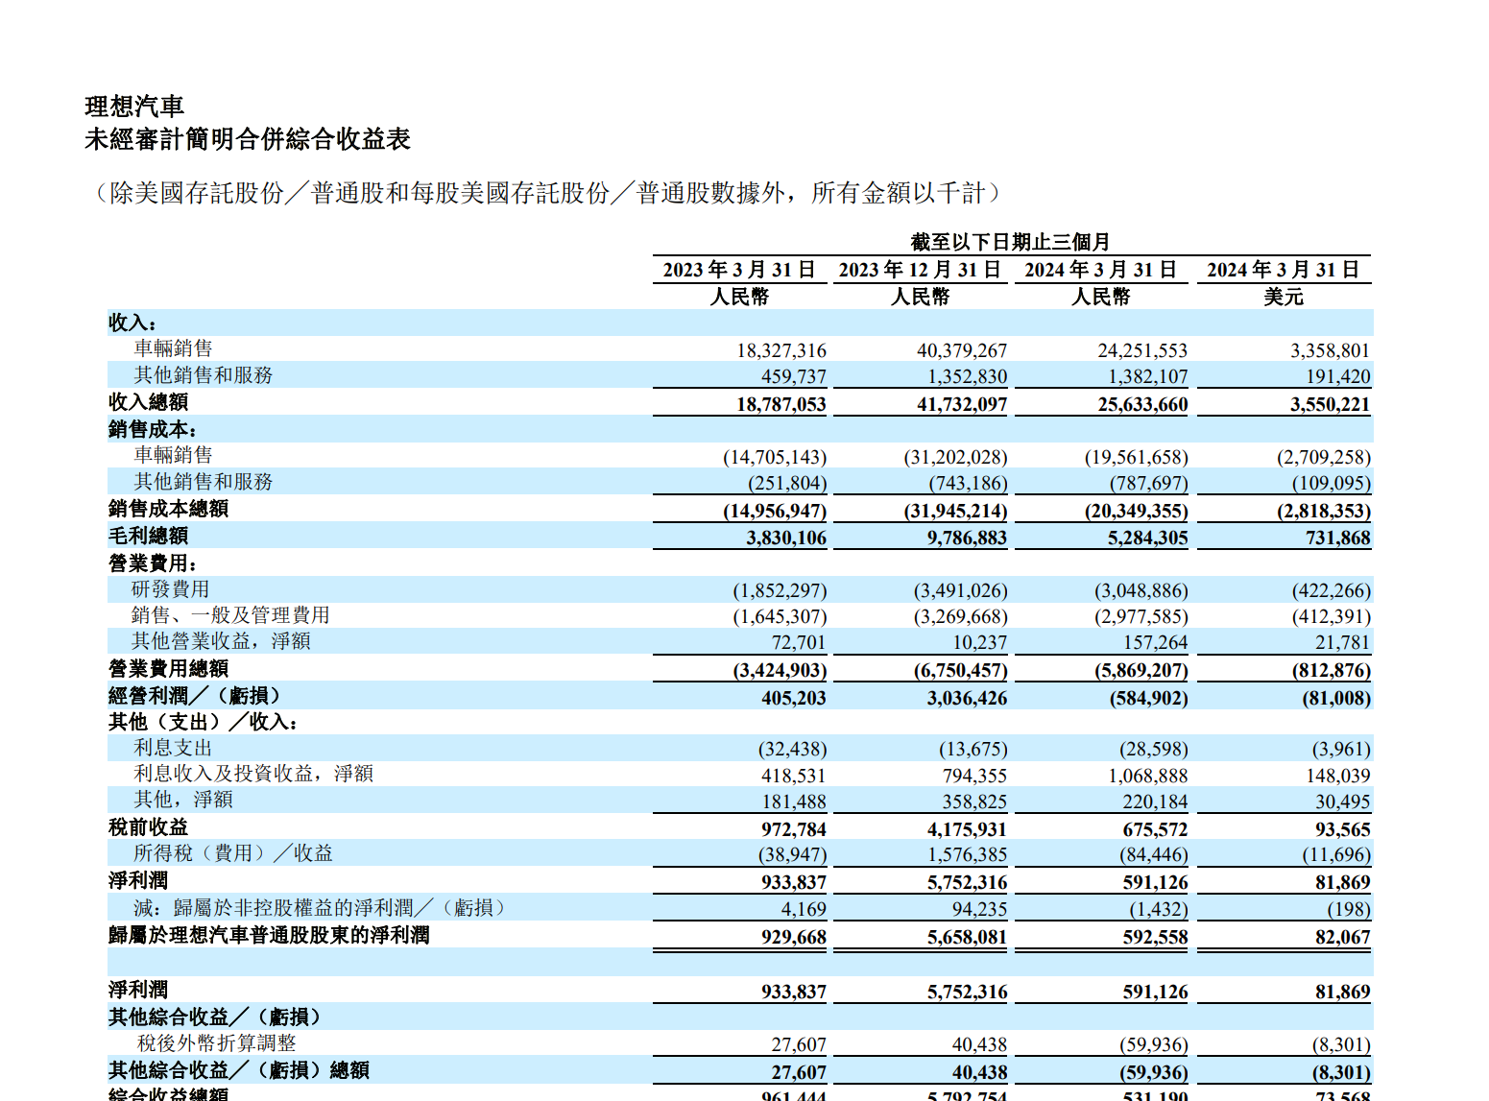The height and width of the screenshot is (1101, 1489).
Task: Click the 利息收入及投資收益，淨額 row label
Action: (x=253, y=773)
